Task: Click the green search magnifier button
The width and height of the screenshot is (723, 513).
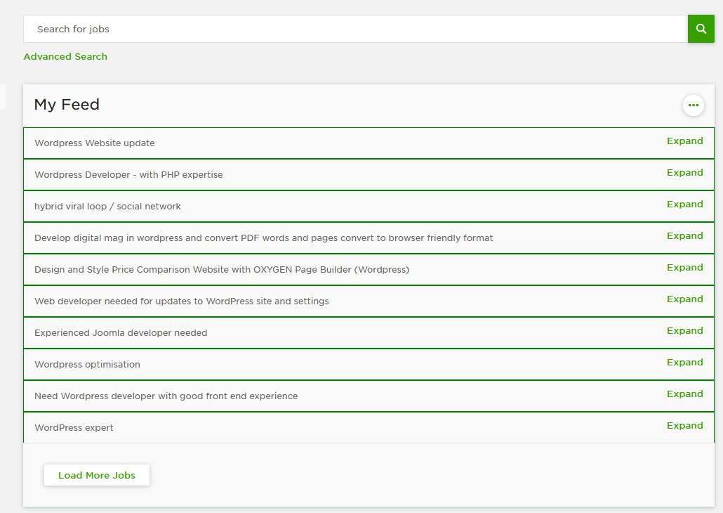Action: tap(701, 29)
